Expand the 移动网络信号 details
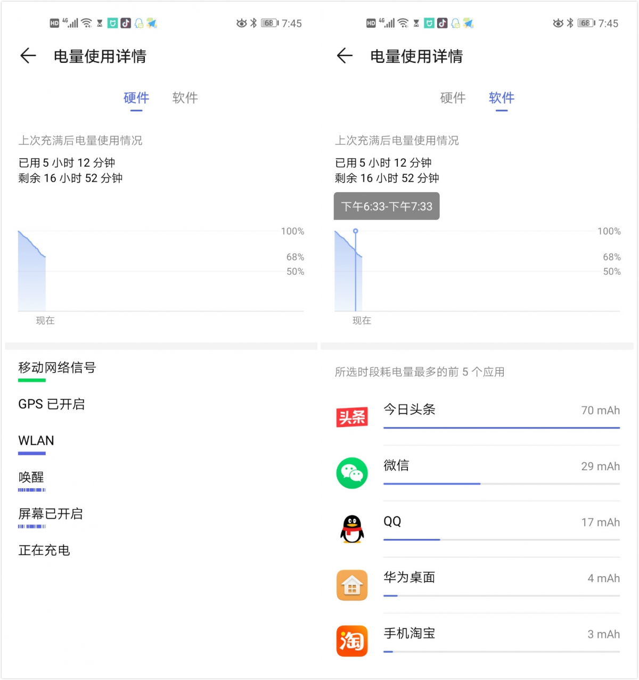639x680 pixels. point(57,368)
